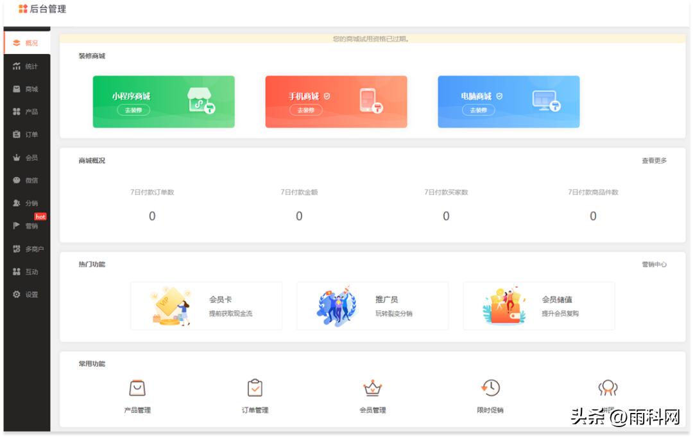Screen dimensions: 693x438
Task: Select the 产品管理 shopping bag icon
Action: click(137, 387)
